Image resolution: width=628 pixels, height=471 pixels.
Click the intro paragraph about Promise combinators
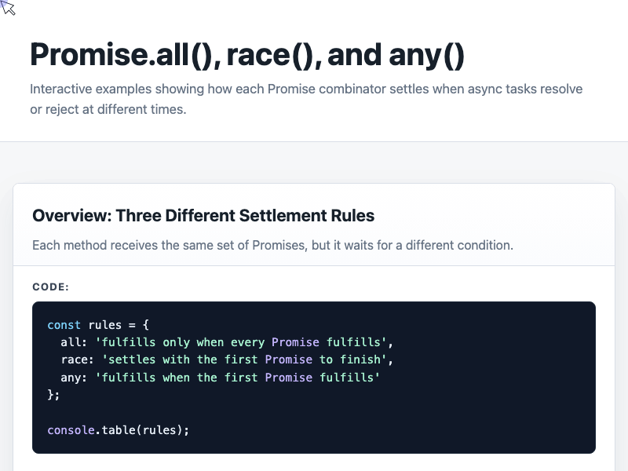click(x=306, y=99)
